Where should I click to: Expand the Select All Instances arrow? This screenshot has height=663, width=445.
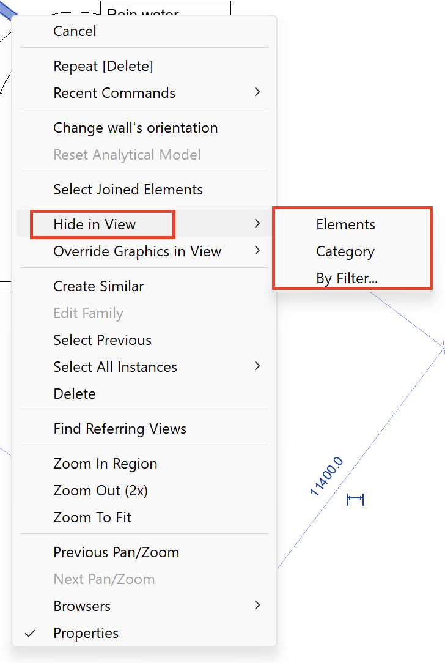257,366
